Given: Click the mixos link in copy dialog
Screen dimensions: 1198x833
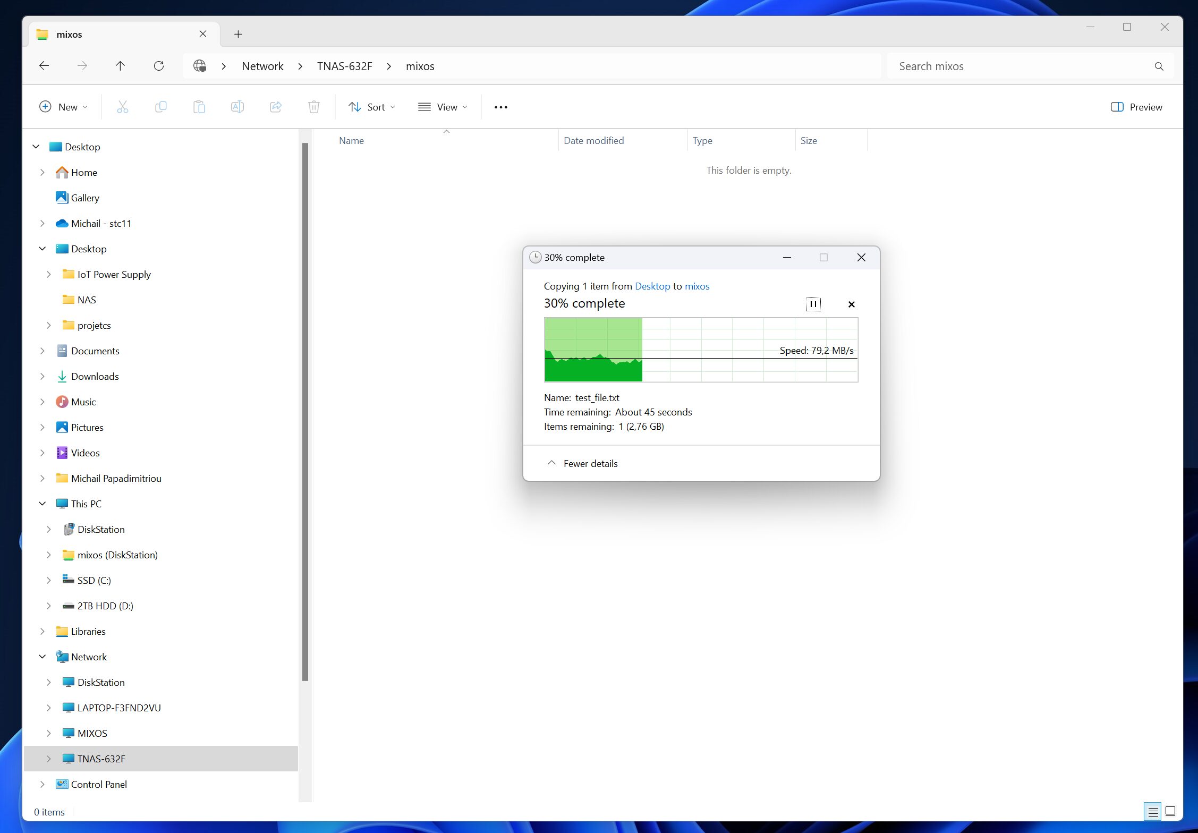Looking at the screenshot, I should [697, 286].
